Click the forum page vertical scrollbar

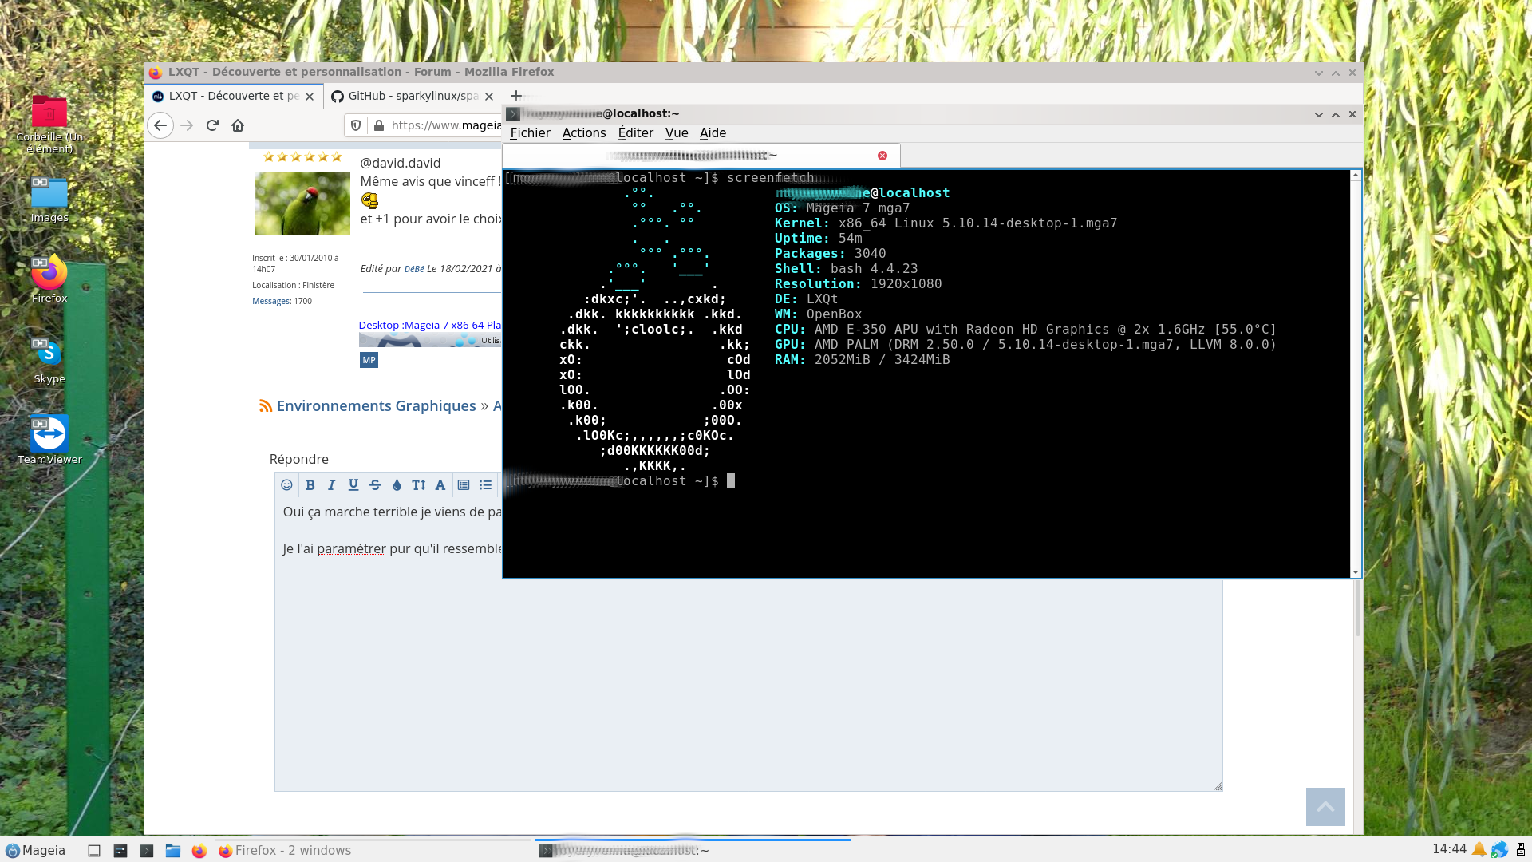click(x=1357, y=608)
